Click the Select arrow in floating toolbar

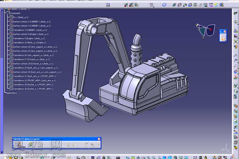[223, 38]
